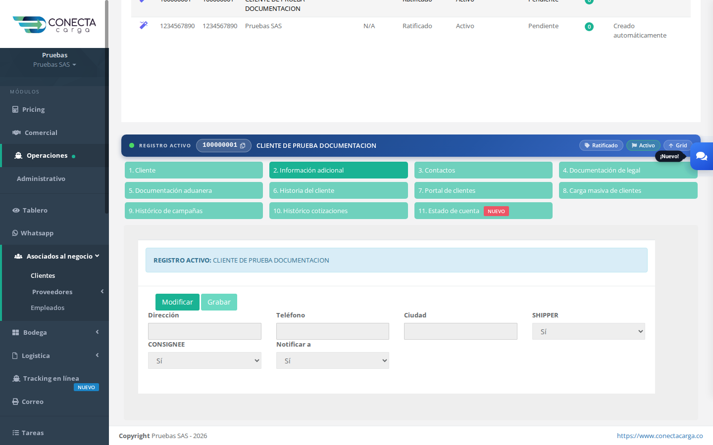Go up to Grid button

pos(678,145)
